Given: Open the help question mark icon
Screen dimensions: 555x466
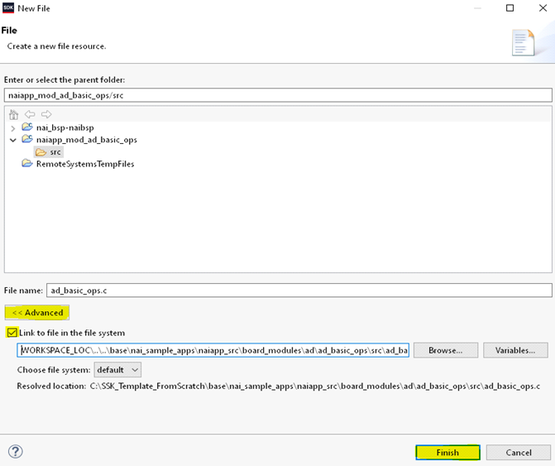Looking at the screenshot, I should point(15,451).
